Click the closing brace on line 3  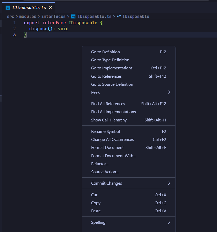click(x=25, y=35)
